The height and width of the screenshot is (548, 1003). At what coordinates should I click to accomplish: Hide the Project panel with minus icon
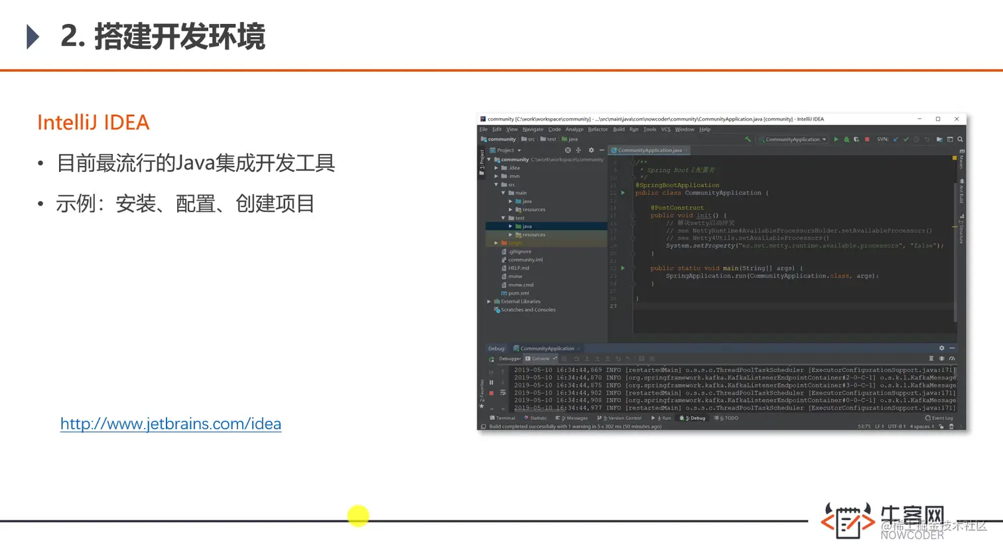pyautogui.click(x=602, y=150)
